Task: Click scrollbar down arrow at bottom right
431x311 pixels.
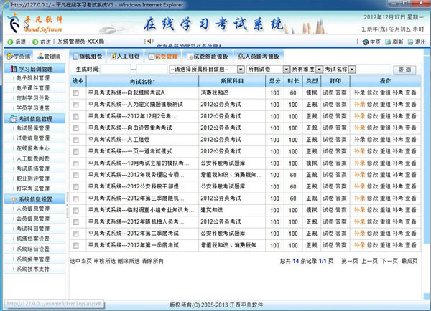Action: coord(427,296)
